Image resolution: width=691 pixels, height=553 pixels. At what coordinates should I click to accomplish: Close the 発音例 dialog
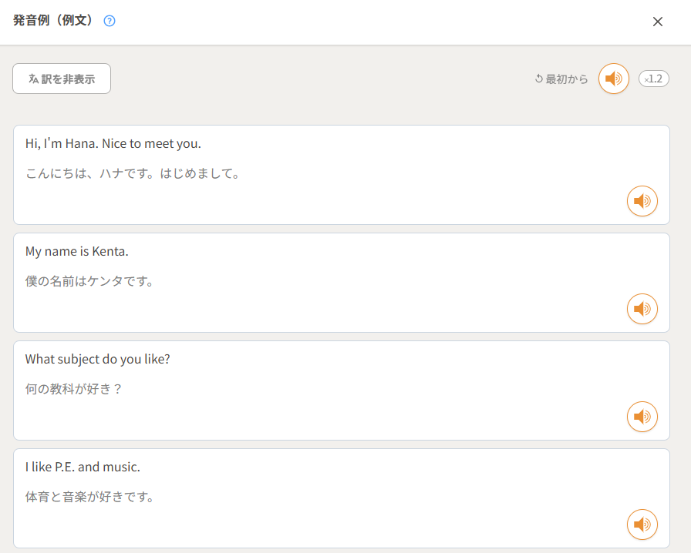coord(658,22)
